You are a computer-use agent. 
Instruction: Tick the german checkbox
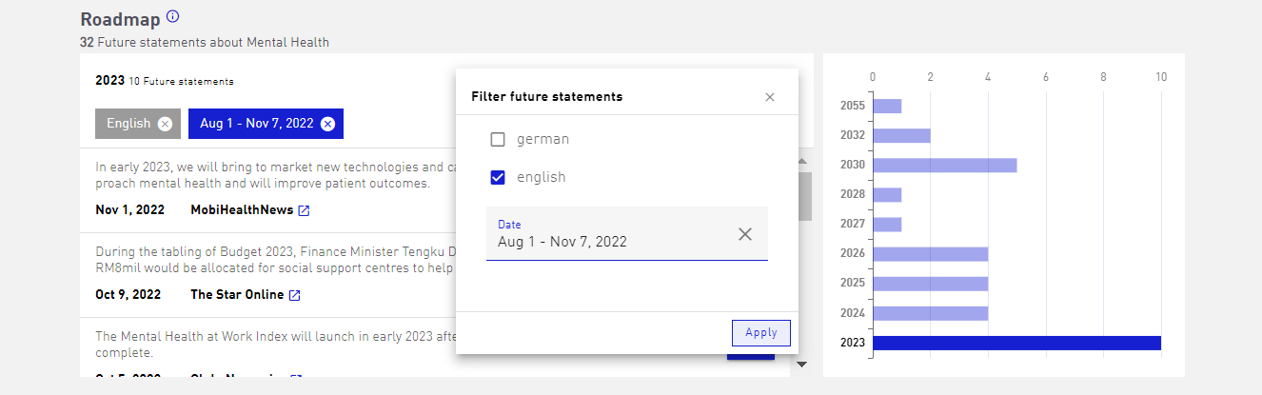click(497, 140)
